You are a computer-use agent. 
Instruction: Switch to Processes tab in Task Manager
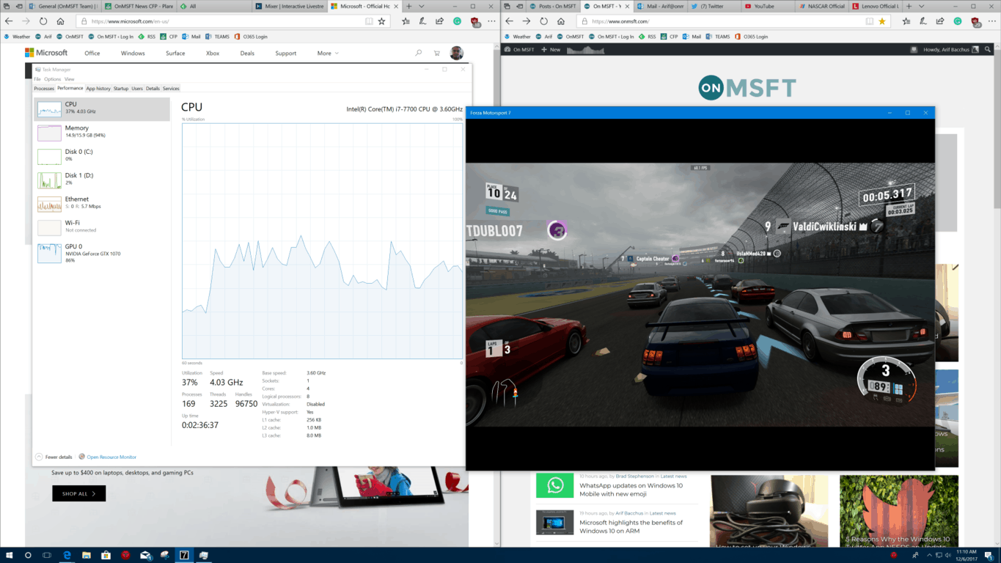coord(44,88)
